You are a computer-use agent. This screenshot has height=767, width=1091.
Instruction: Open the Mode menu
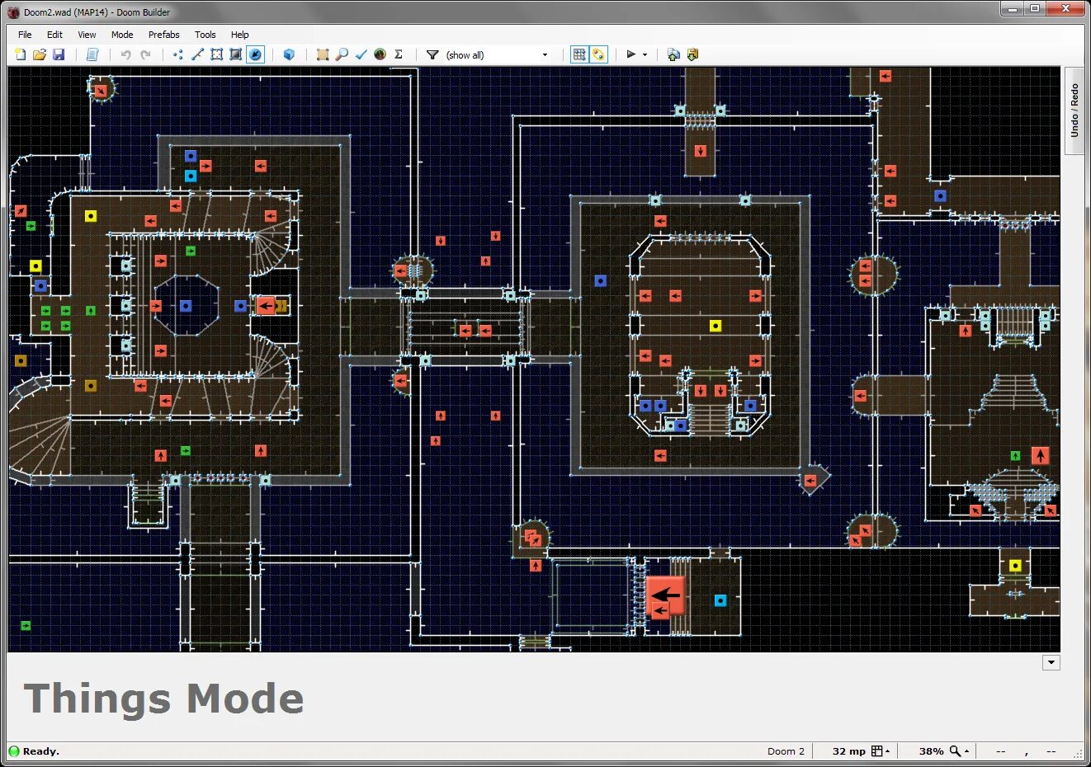(x=122, y=35)
